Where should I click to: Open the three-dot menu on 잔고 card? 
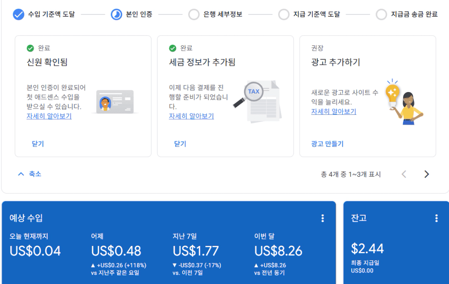point(436,218)
